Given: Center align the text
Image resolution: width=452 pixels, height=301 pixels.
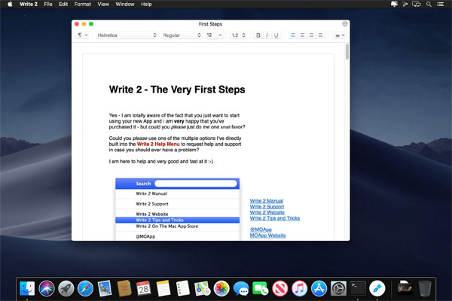Looking at the screenshot, I should [x=302, y=35].
